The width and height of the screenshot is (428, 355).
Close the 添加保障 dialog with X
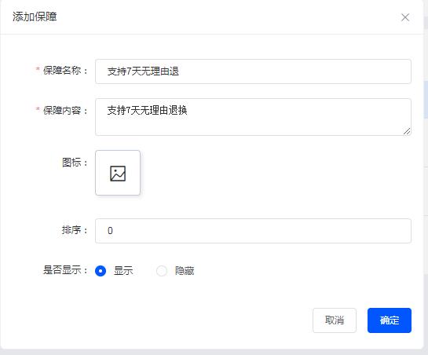click(405, 17)
